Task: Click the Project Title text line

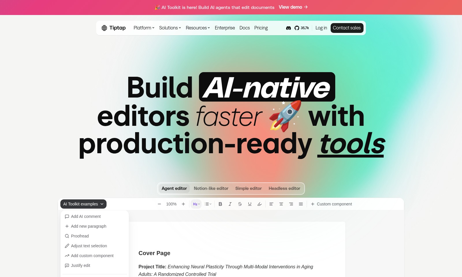Action: click(226, 270)
